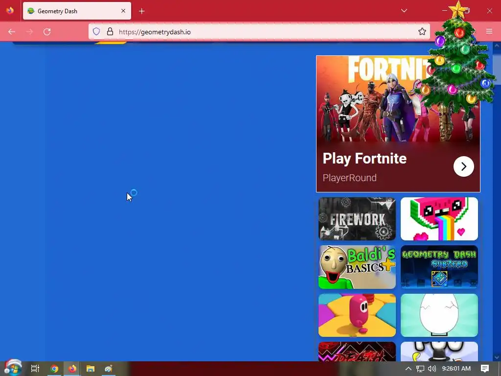Click the site security padlock icon
The height and width of the screenshot is (376, 501).
110,31
